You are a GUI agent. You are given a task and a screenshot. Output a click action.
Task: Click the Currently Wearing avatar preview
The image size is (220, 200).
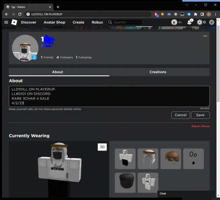(x=59, y=169)
